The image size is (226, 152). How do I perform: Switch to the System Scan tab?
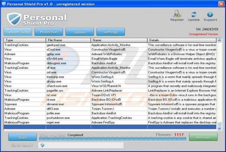(18, 32)
